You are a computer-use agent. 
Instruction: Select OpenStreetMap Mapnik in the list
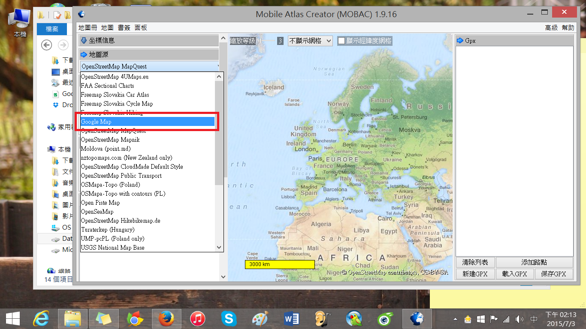coord(148,140)
